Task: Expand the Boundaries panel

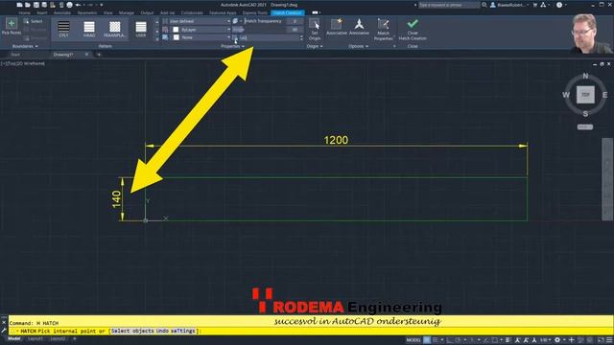Action: click(x=25, y=46)
